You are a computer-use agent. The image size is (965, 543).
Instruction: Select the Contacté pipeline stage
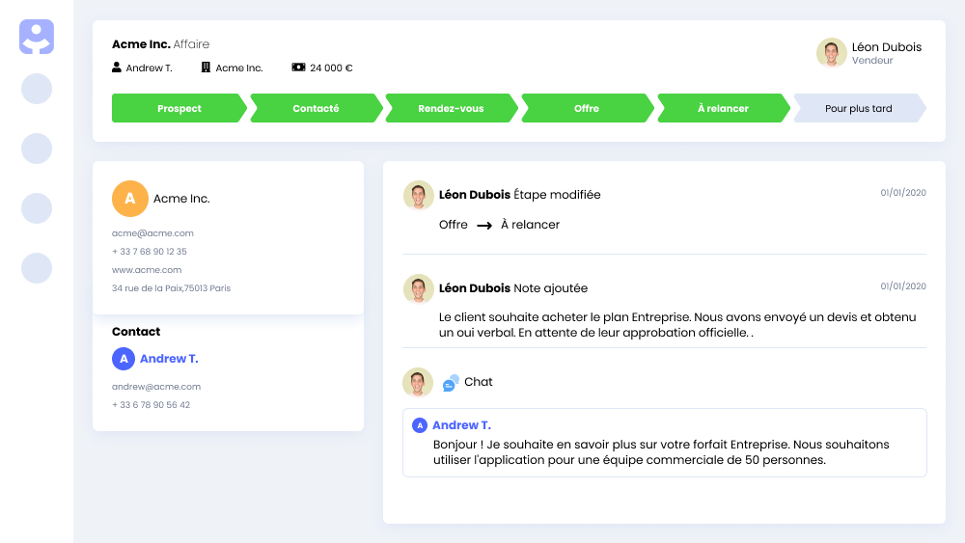316,109
